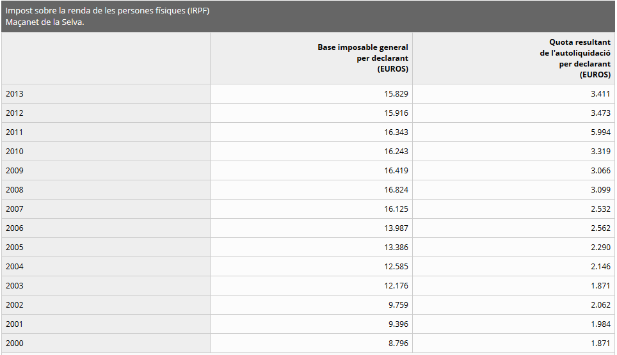Select the 2010 base value 16.243
The image size is (617, 355).
click(x=396, y=152)
